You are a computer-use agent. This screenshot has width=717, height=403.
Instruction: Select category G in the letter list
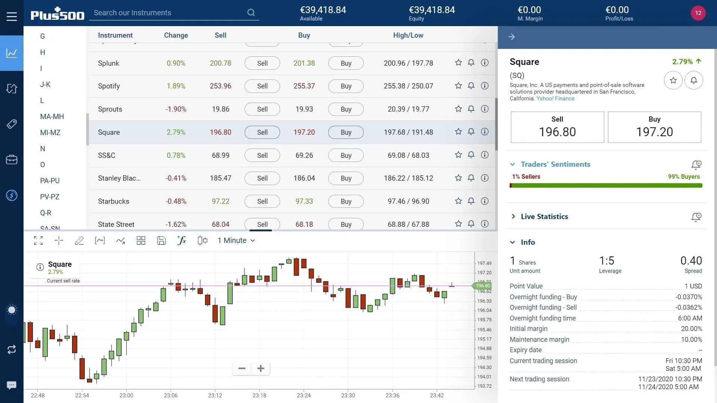(x=43, y=36)
